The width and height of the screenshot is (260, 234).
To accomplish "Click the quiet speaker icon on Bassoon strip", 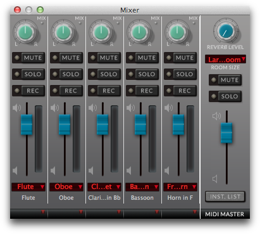I will [129, 171].
